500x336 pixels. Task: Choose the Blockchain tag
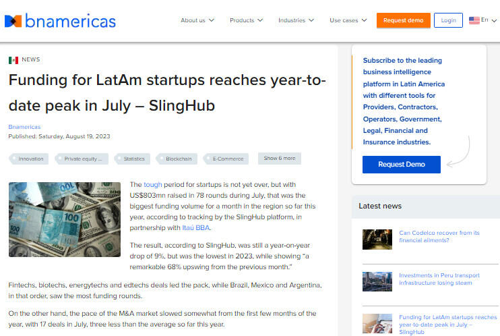pyautogui.click(x=179, y=159)
